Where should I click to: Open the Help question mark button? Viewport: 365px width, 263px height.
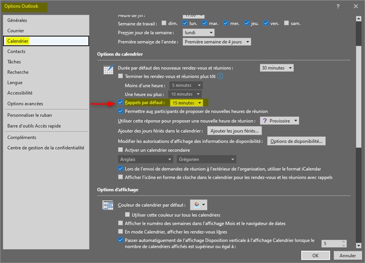coord(338,6)
